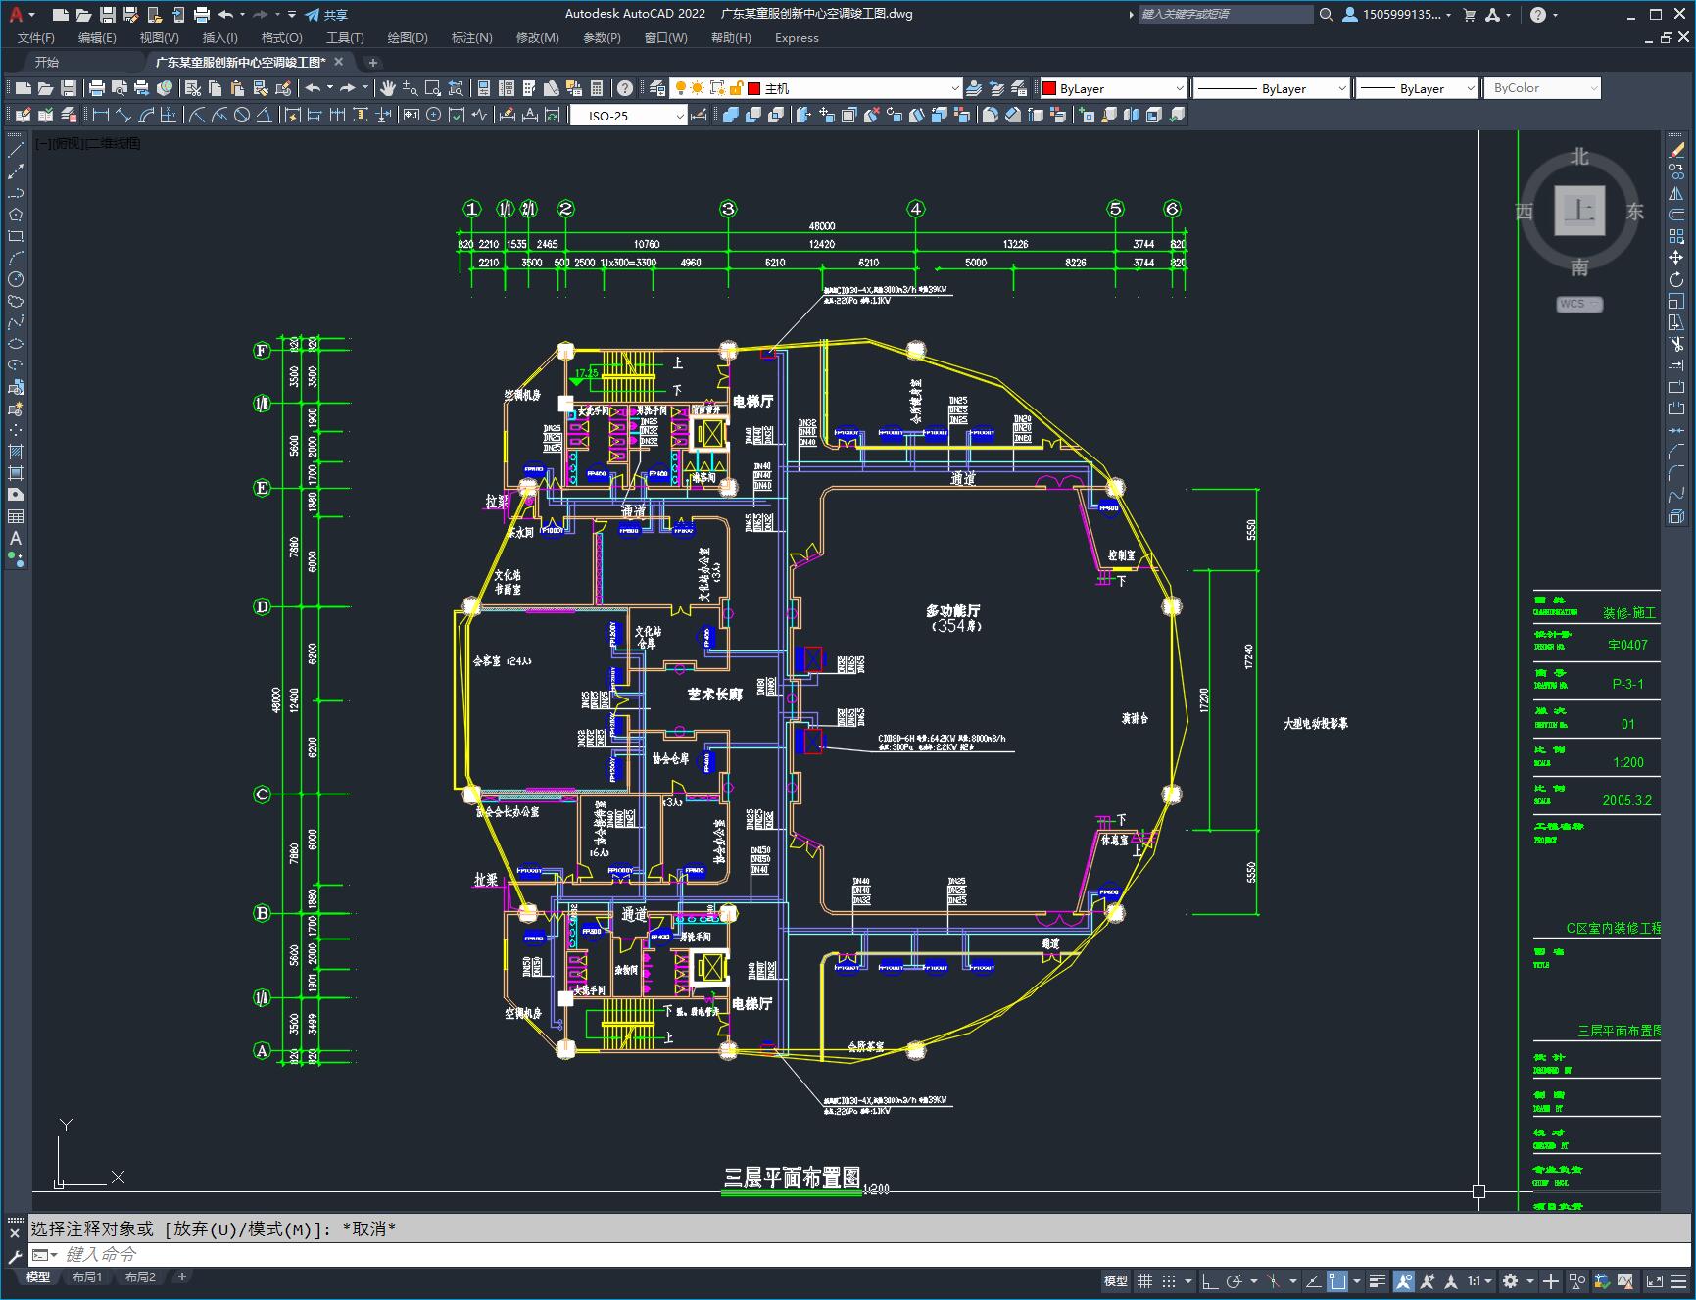Click the Diameter dimension tool
This screenshot has width=1696, height=1300.
coord(241,116)
